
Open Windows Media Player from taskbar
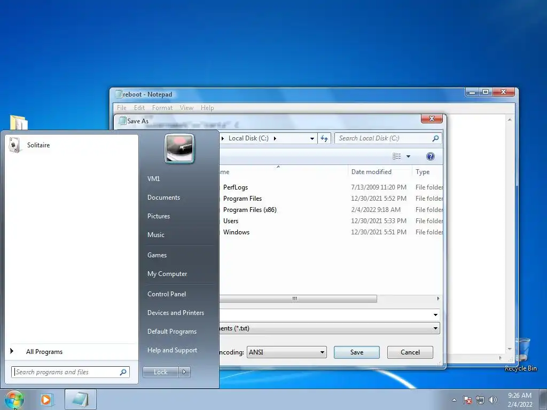[x=46, y=399]
